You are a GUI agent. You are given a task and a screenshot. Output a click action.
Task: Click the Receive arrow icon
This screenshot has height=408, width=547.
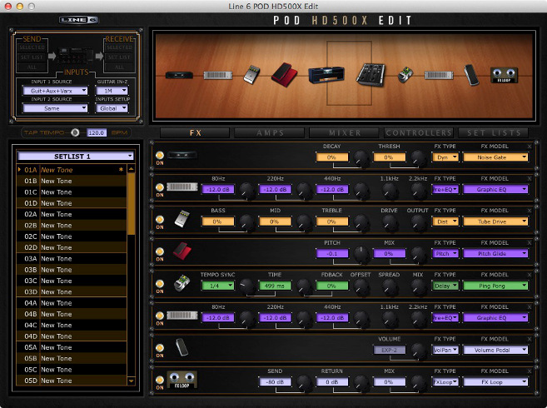pyautogui.click(x=99, y=56)
